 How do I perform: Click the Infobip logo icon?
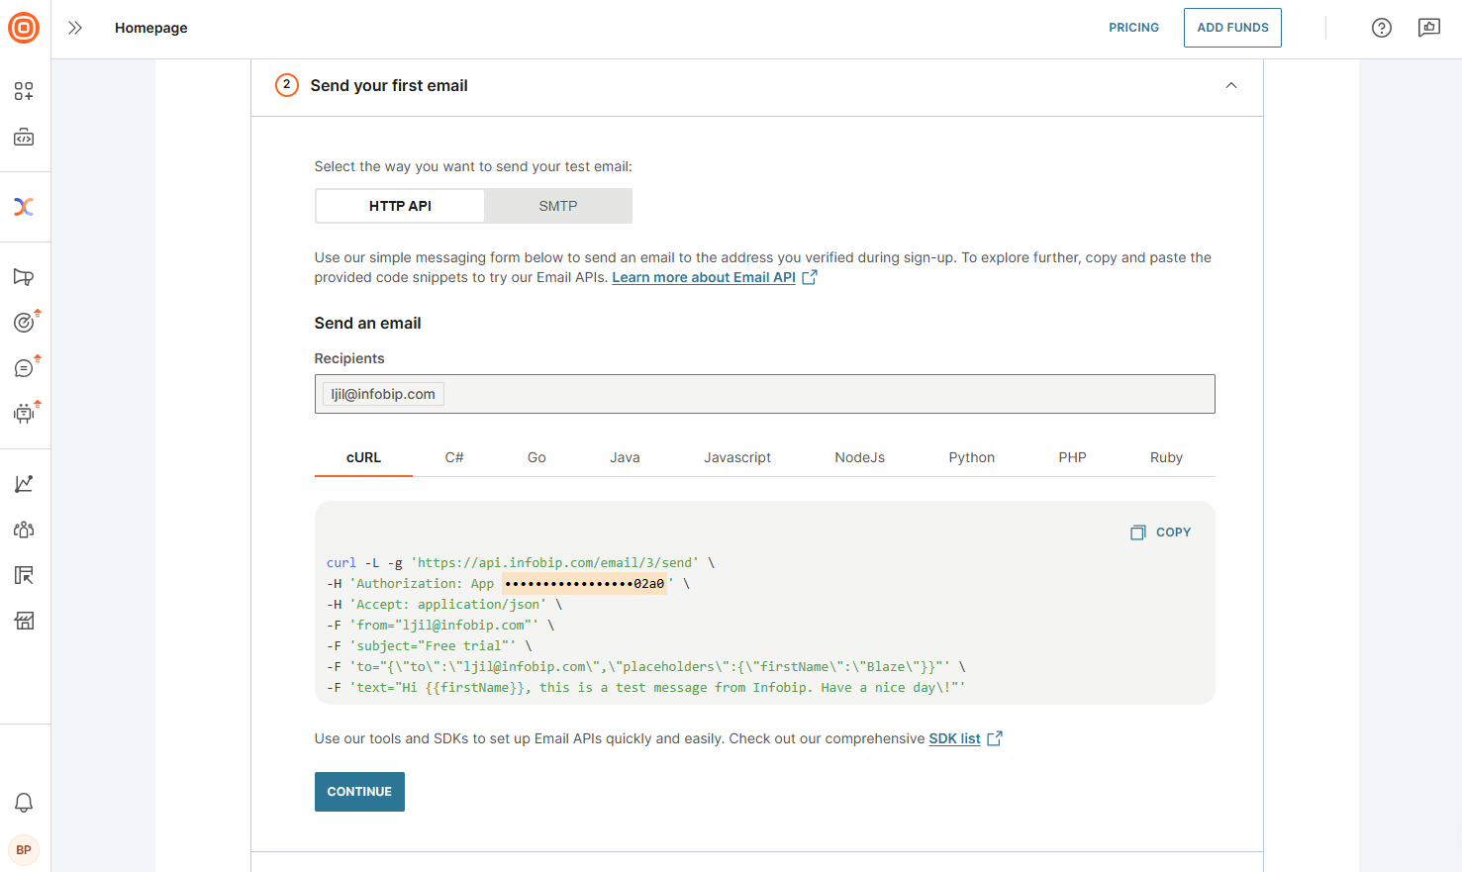pos(24,28)
